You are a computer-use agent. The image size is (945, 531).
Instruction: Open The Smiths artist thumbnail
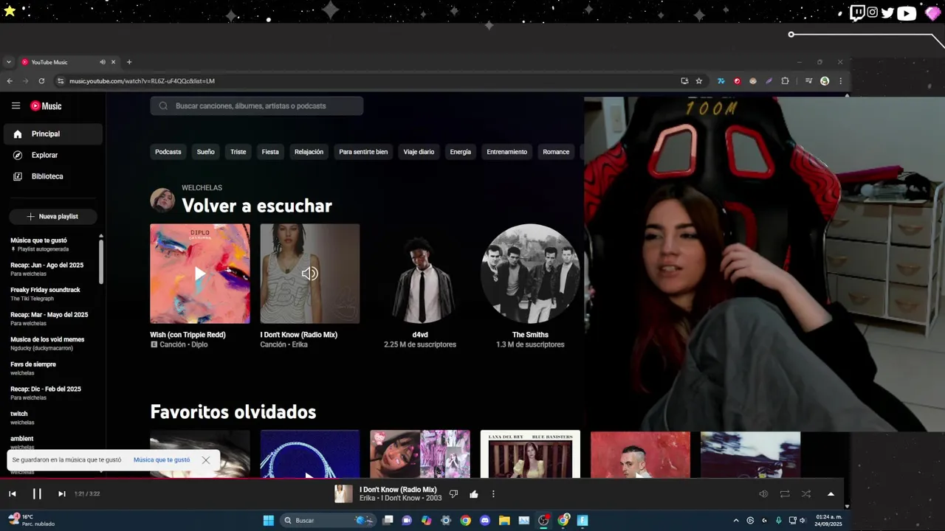pyautogui.click(x=530, y=274)
